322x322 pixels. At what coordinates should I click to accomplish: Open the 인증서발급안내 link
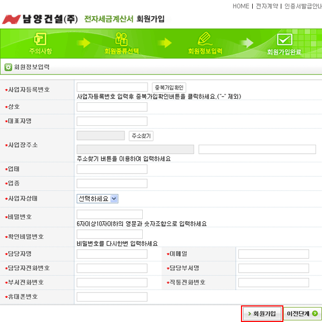303,6
